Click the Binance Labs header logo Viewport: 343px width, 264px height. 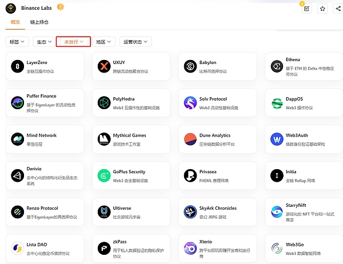click(x=10, y=8)
